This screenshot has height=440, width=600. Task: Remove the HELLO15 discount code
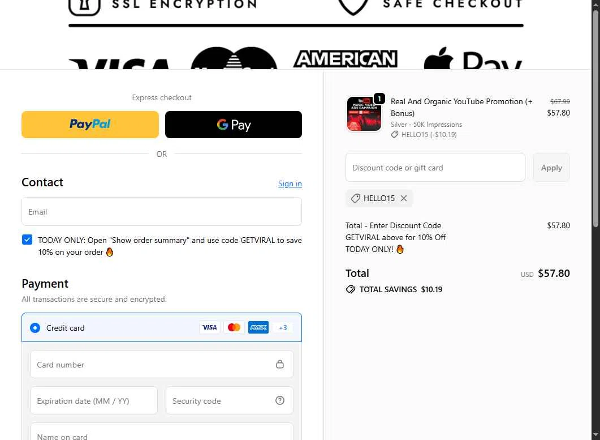[x=403, y=198]
